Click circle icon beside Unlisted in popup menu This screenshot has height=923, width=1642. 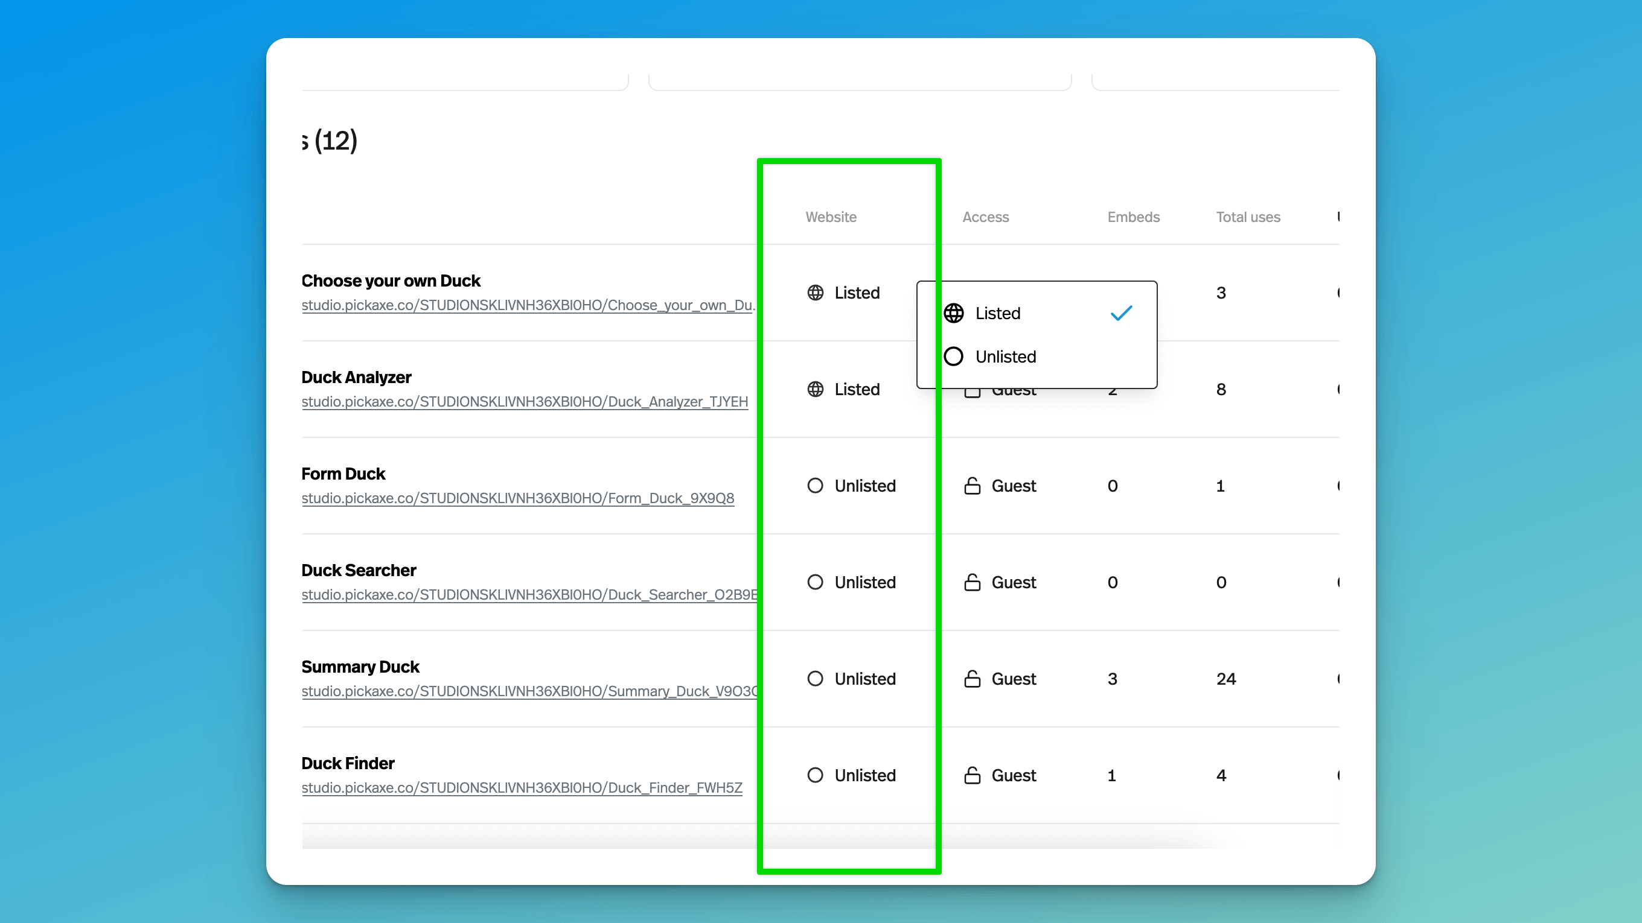(x=954, y=357)
